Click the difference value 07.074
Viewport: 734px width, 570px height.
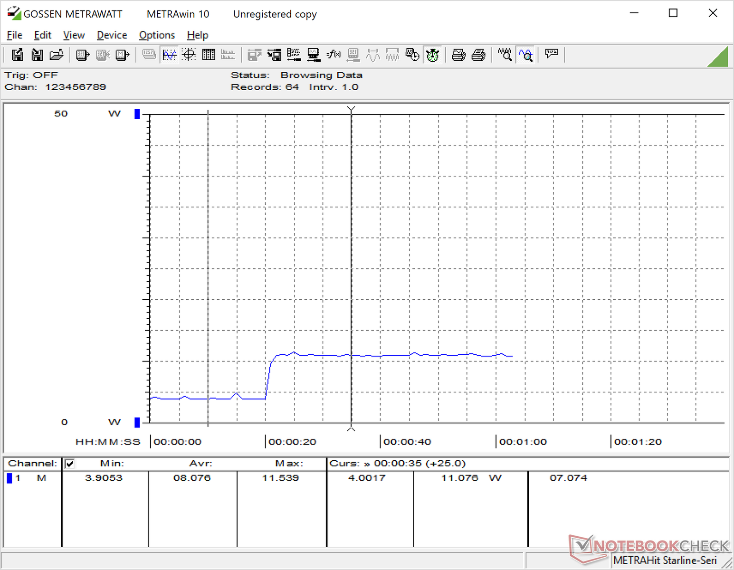pyautogui.click(x=569, y=478)
